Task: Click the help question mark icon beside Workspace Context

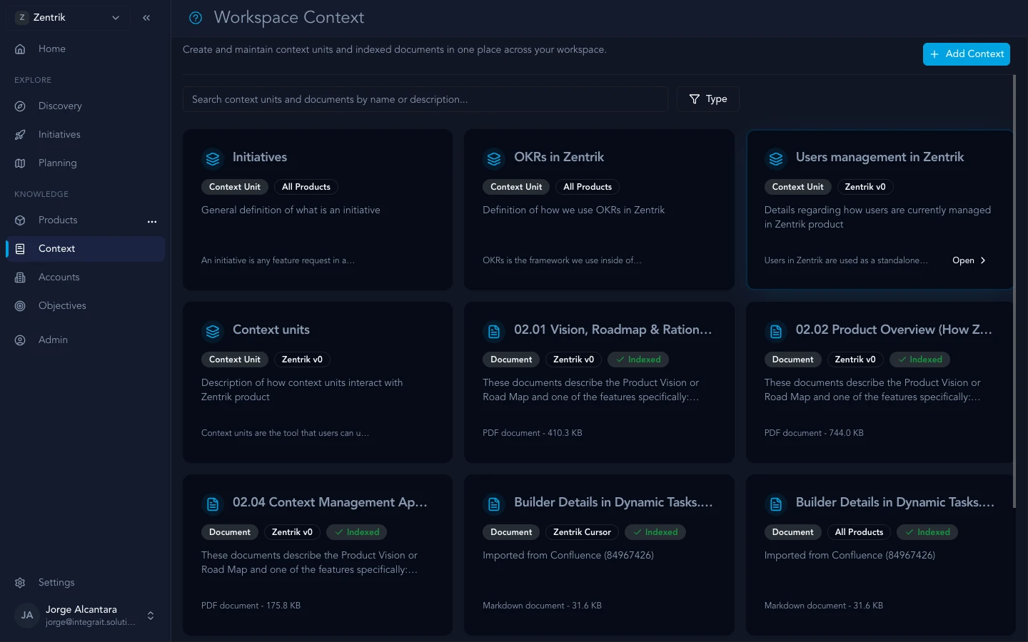Action: point(196,18)
